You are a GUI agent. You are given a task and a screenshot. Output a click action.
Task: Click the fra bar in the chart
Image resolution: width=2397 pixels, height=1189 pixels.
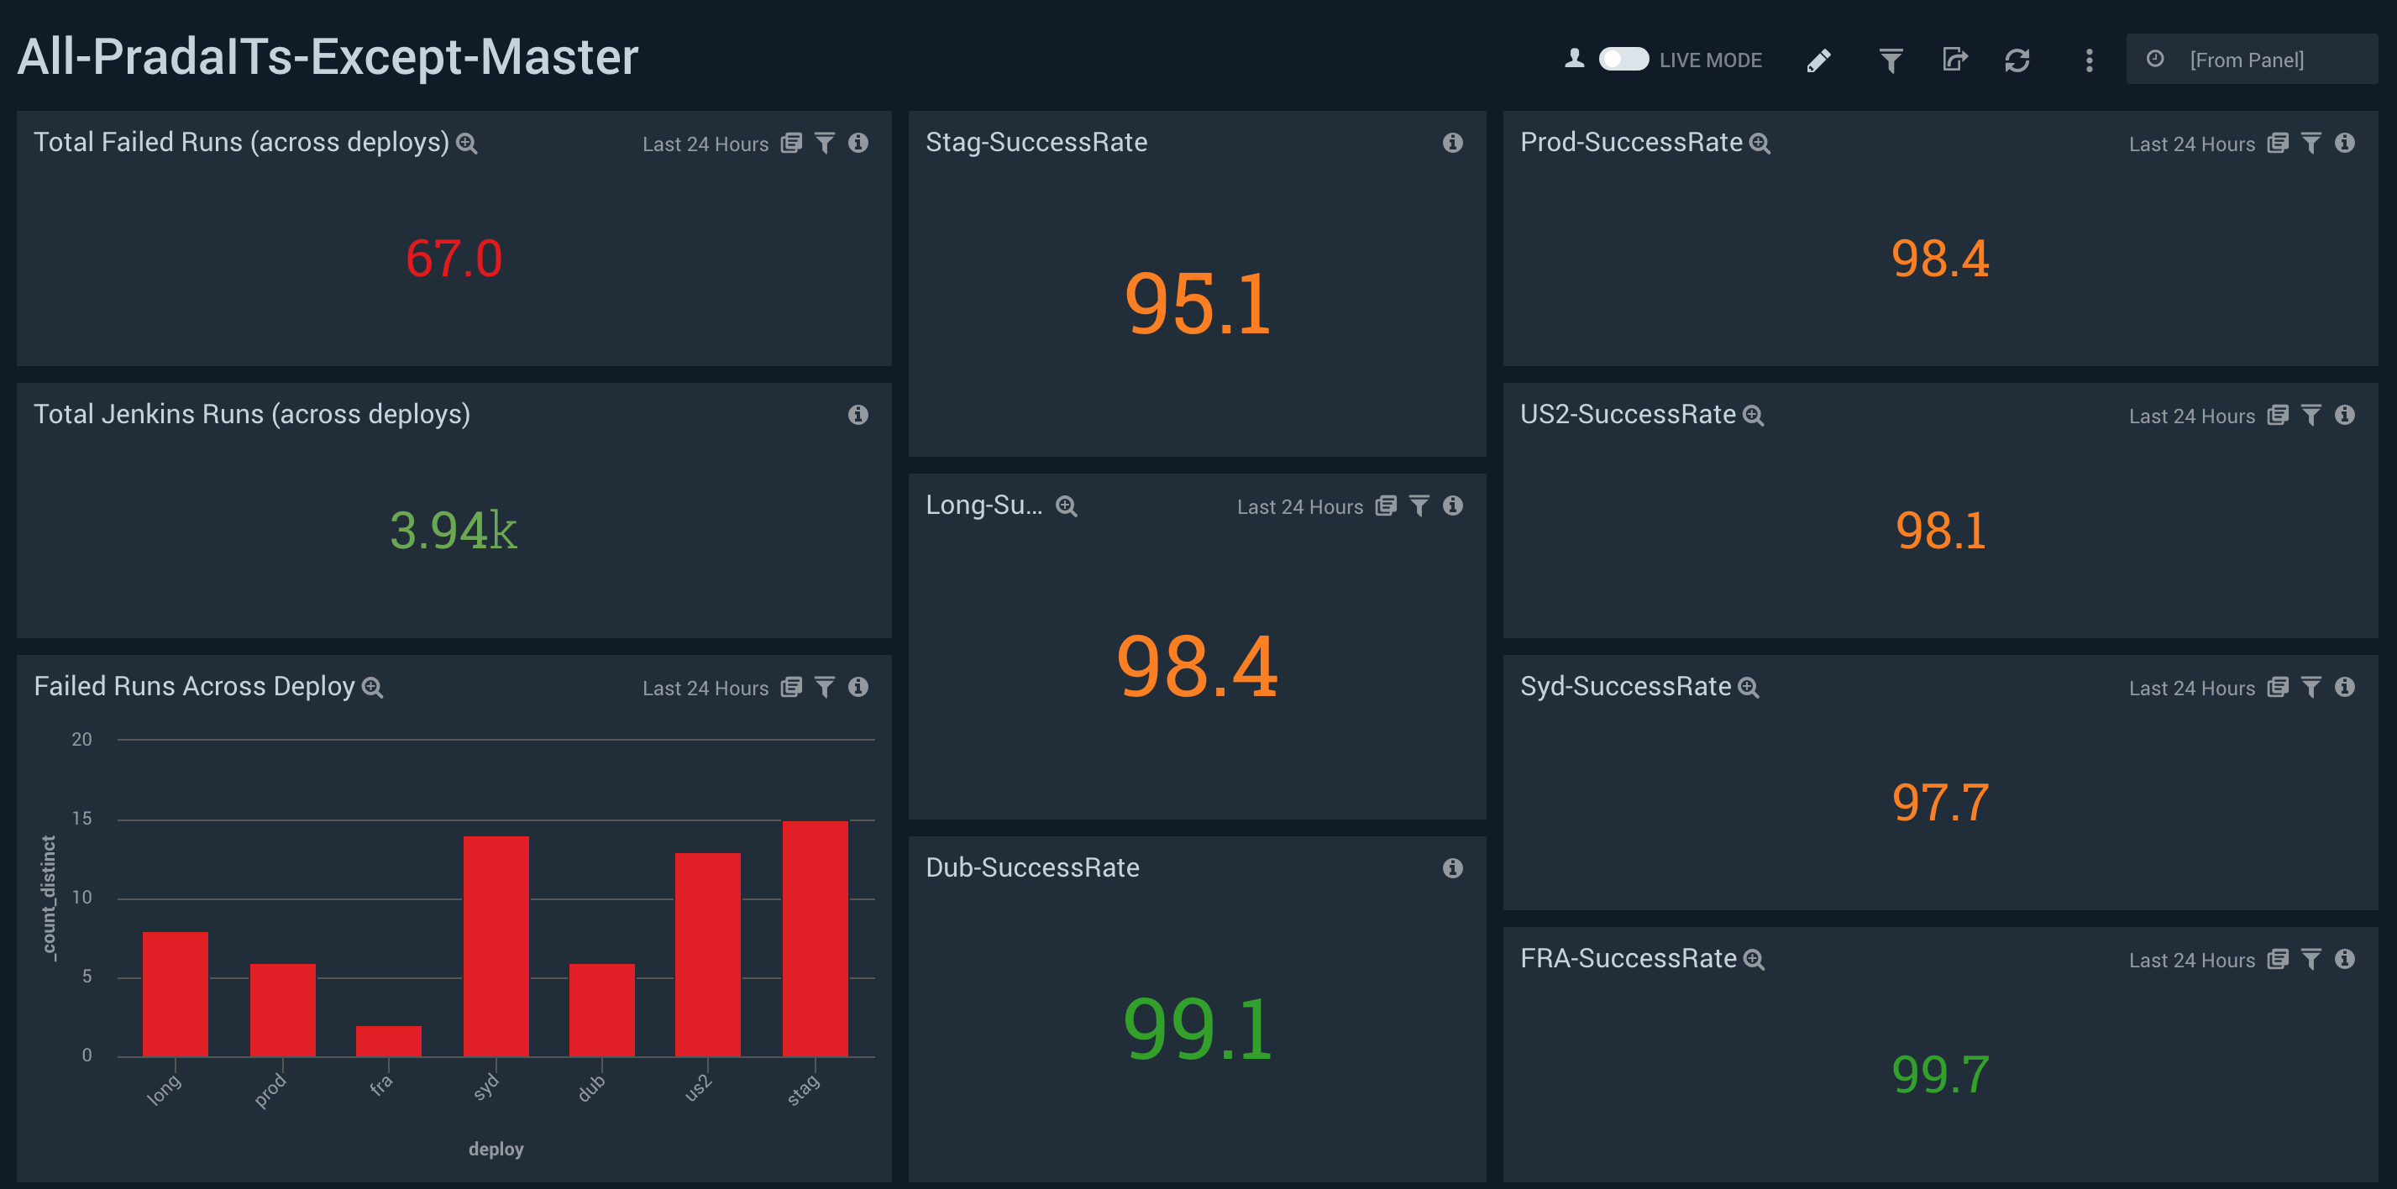click(388, 1041)
